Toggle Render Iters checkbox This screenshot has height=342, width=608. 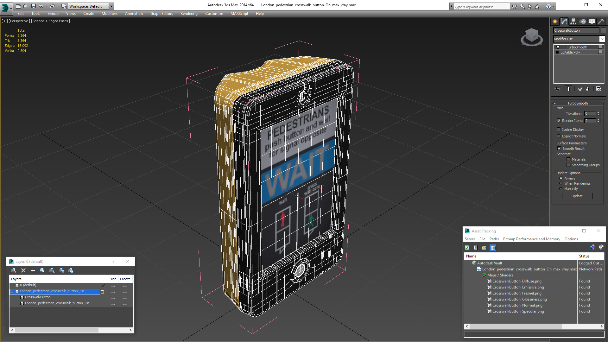(x=559, y=121)
